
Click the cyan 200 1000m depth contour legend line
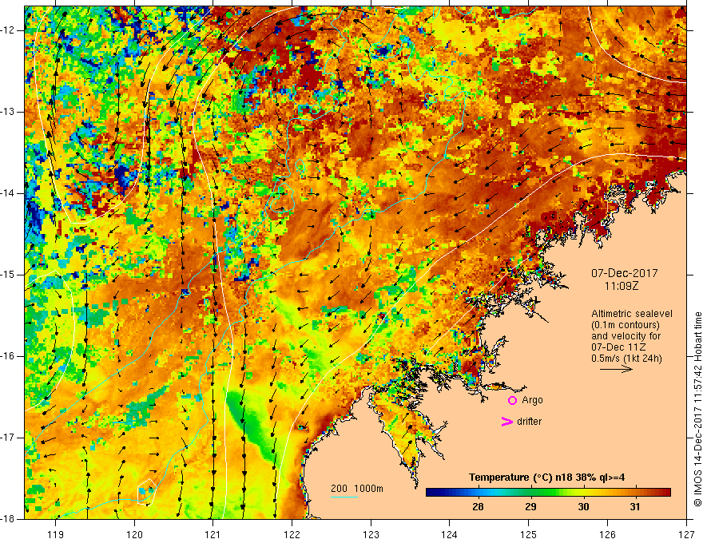pyautogui.click(x=344, y=497)
